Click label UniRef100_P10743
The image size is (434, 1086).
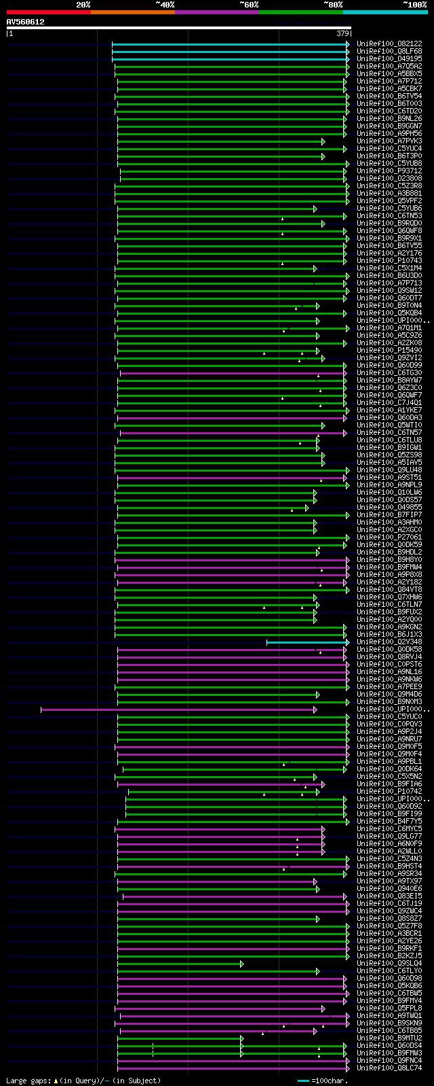(x=389, y=260)
